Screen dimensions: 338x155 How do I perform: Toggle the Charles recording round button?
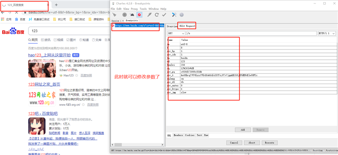pos(124,15)
